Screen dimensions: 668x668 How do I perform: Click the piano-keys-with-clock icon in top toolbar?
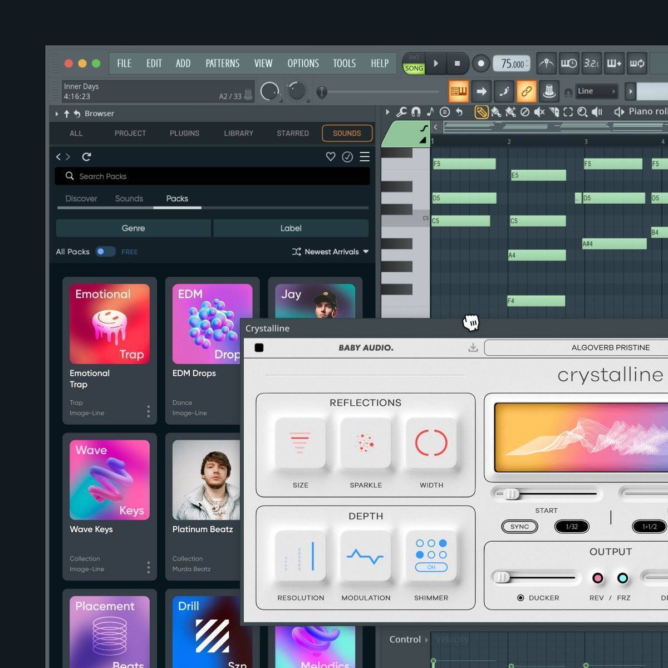(x=569, y=63)
